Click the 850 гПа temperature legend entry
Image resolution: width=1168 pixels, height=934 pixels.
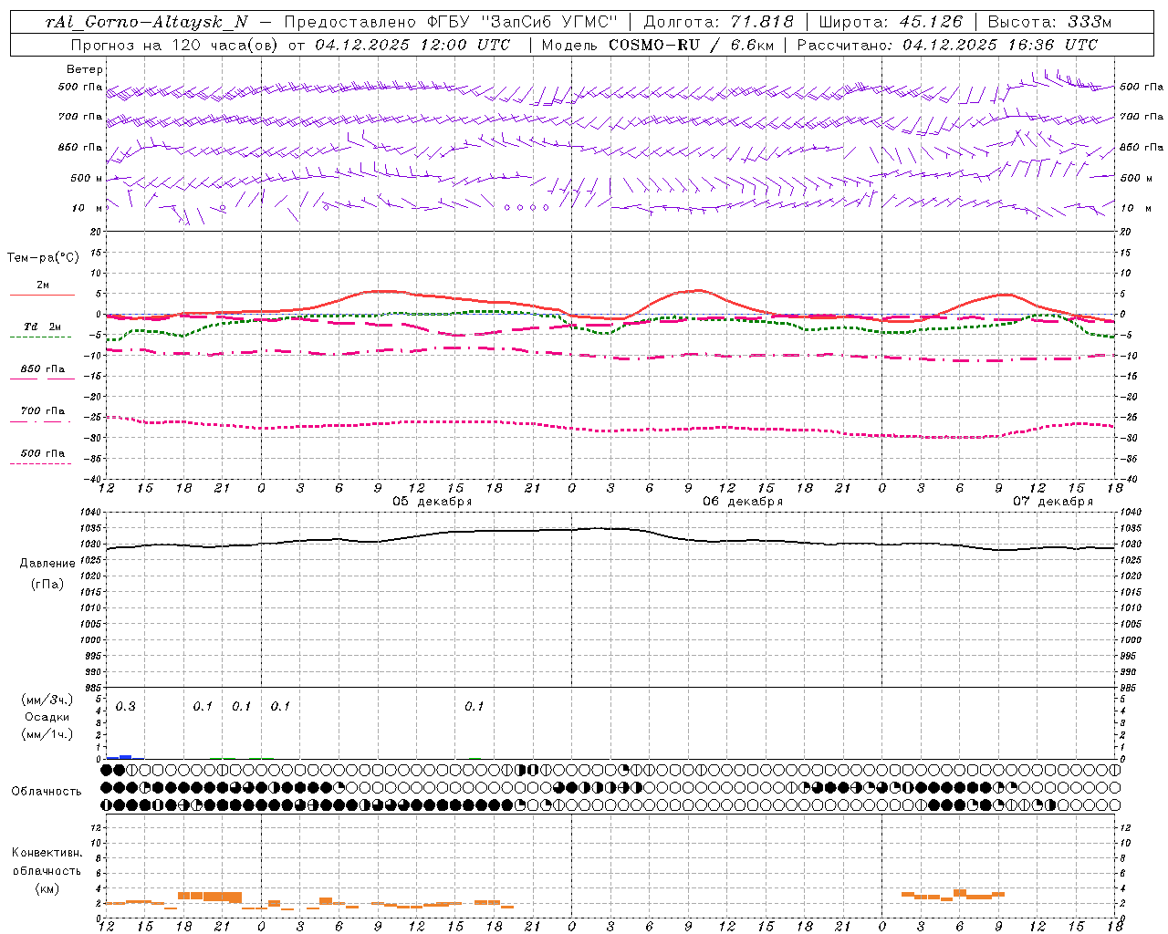click(x=42, y=369)
